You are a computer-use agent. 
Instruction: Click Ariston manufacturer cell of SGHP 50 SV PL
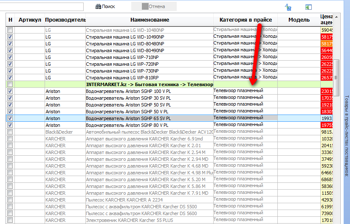tap(65, 105)
